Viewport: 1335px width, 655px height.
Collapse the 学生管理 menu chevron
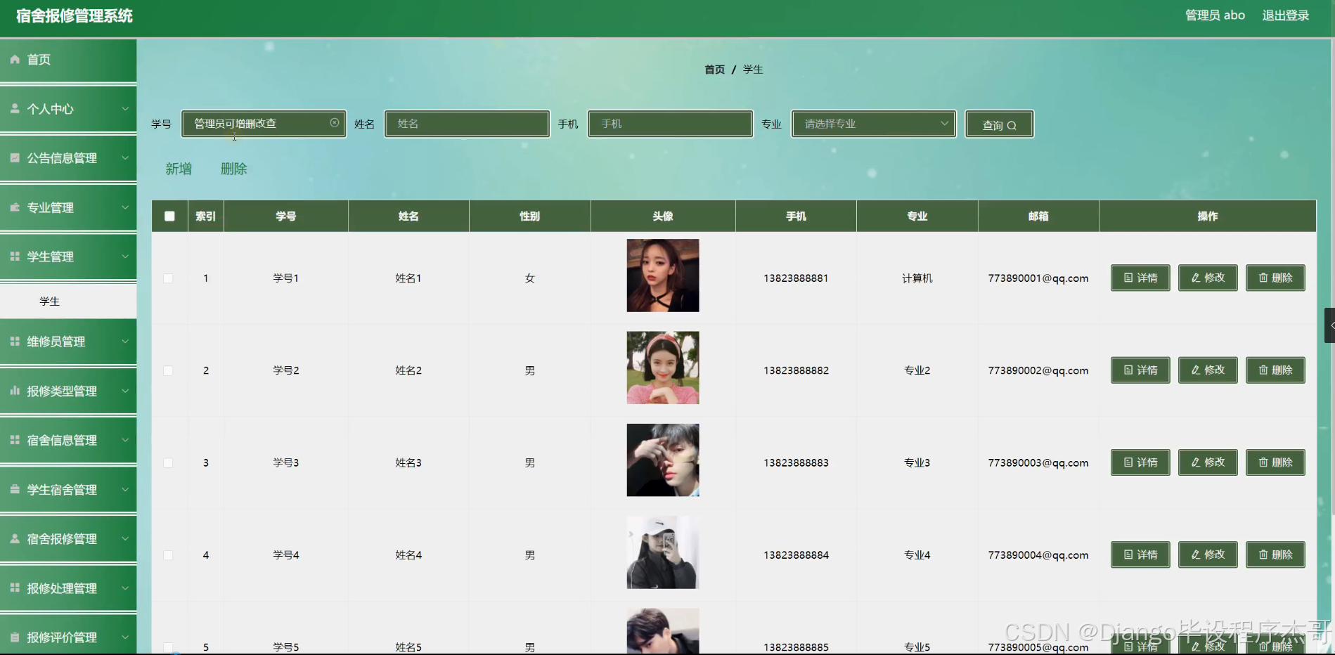click(125, 257)
